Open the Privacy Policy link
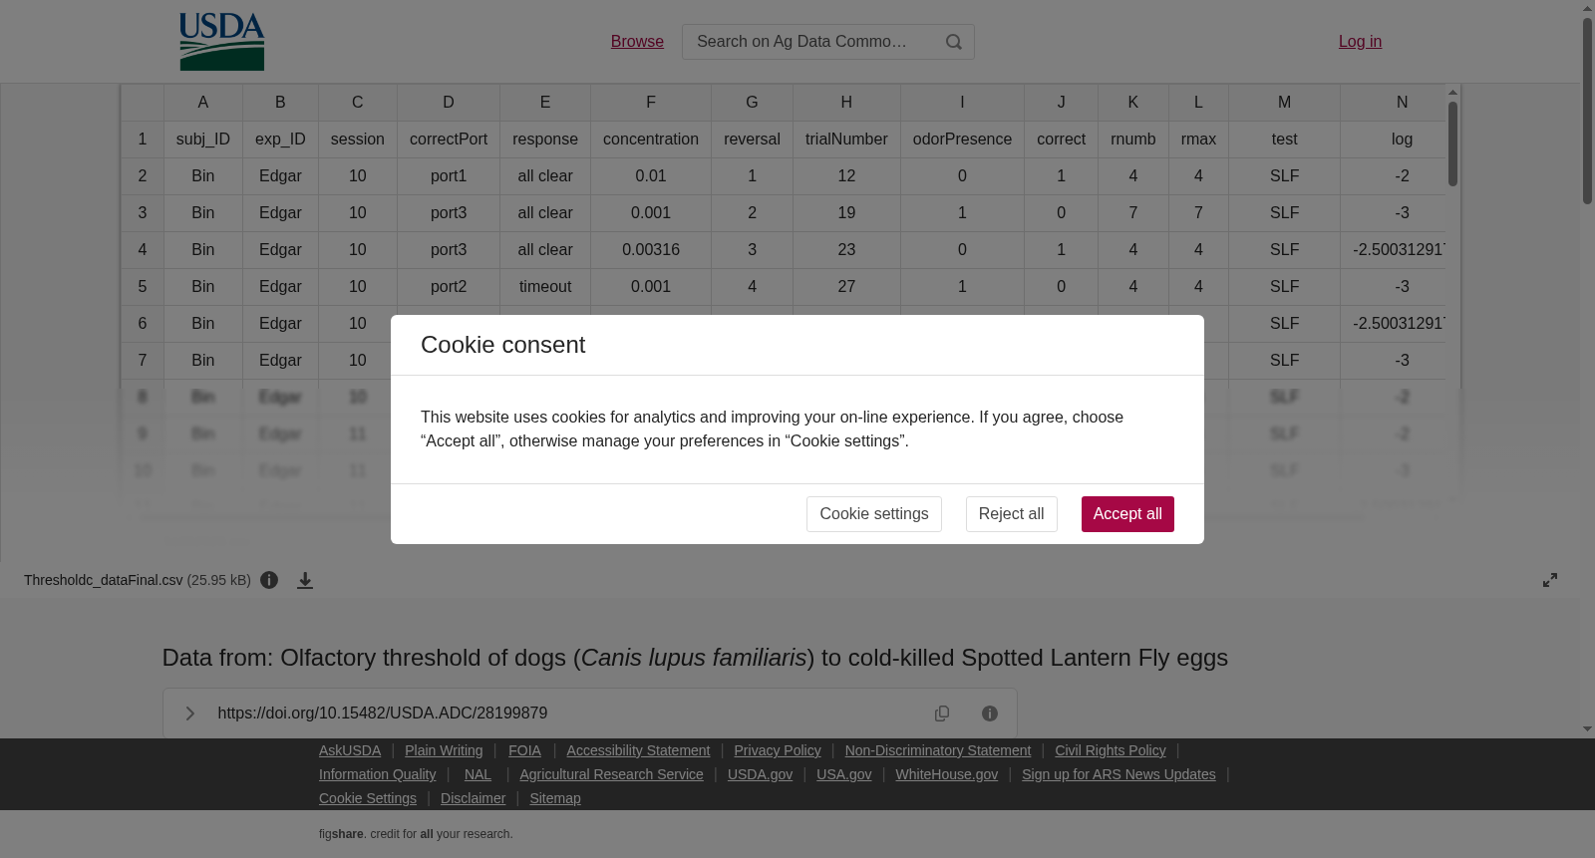 778,750
